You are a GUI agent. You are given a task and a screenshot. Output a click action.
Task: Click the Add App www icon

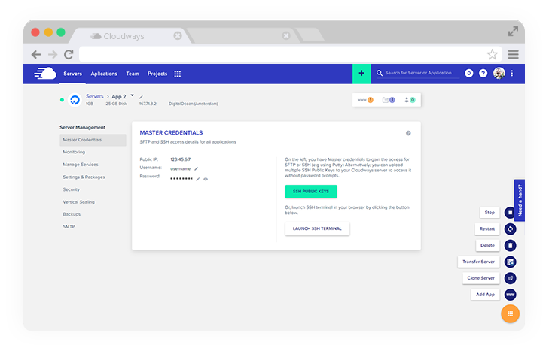point(511,295)
